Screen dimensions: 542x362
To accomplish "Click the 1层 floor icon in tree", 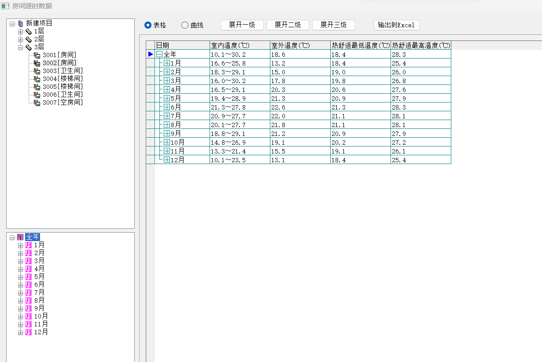I will tap(29, 32).
